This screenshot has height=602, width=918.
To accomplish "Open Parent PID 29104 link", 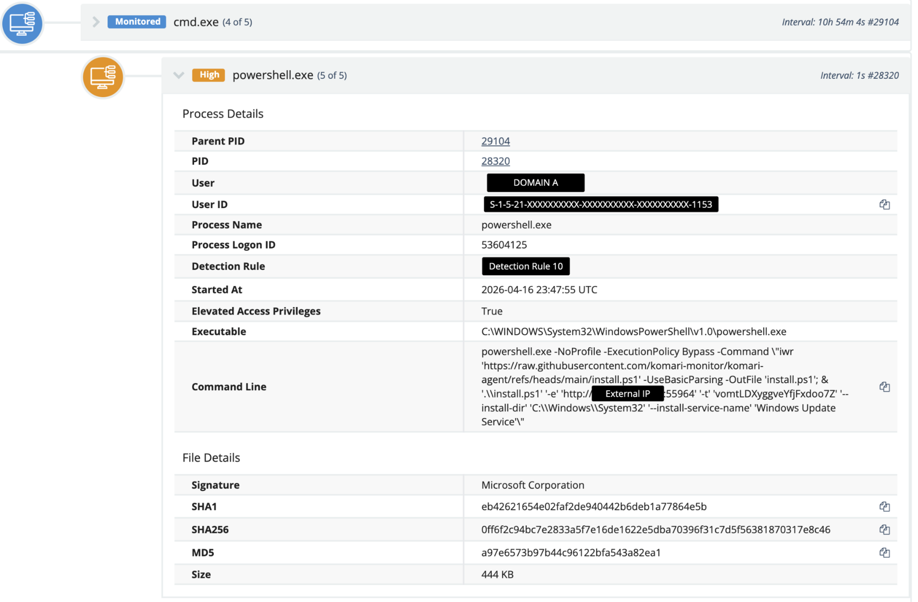I will click(495, 141).
